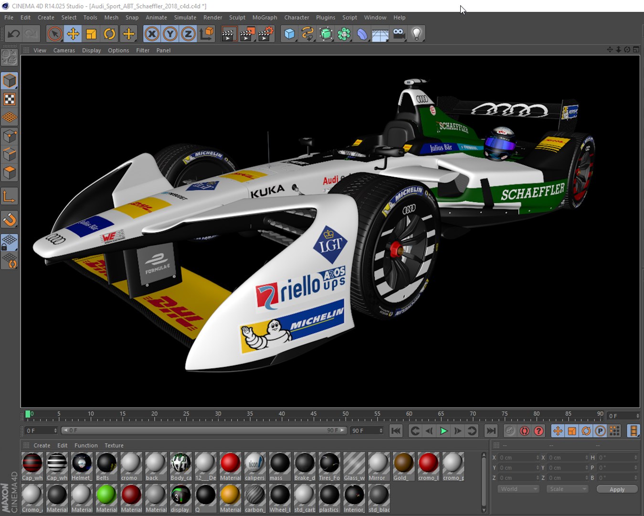Toggle the Z axis lock

tap(188, 34)
